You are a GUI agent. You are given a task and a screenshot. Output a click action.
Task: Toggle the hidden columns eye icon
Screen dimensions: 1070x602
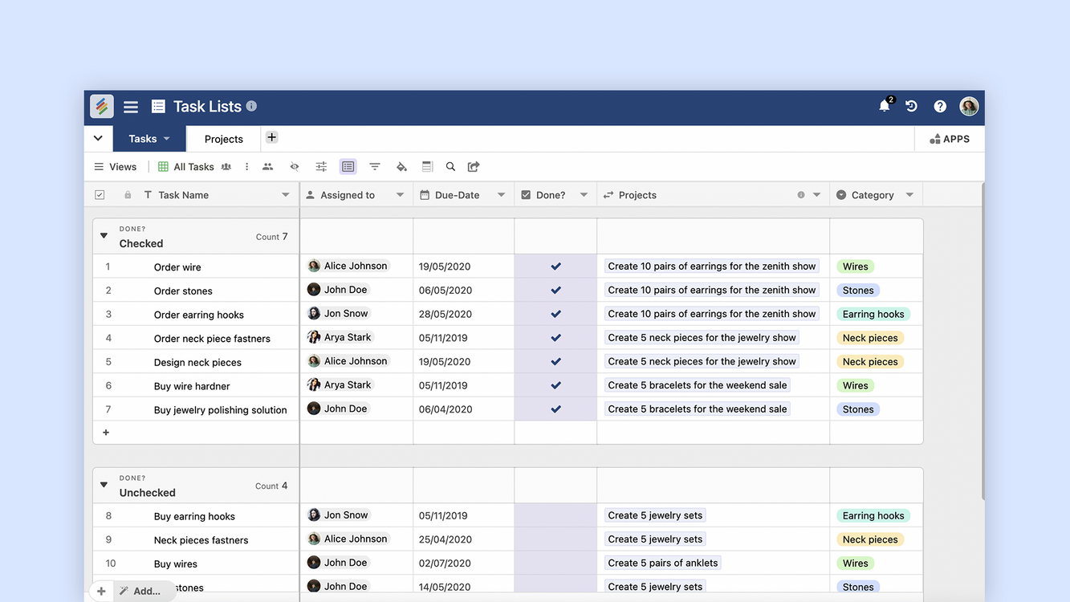coord(295,167)
